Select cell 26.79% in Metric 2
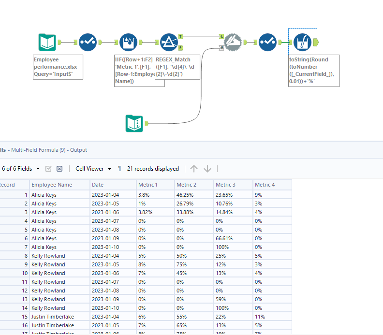The image size is (383, 335). [194, 204]
